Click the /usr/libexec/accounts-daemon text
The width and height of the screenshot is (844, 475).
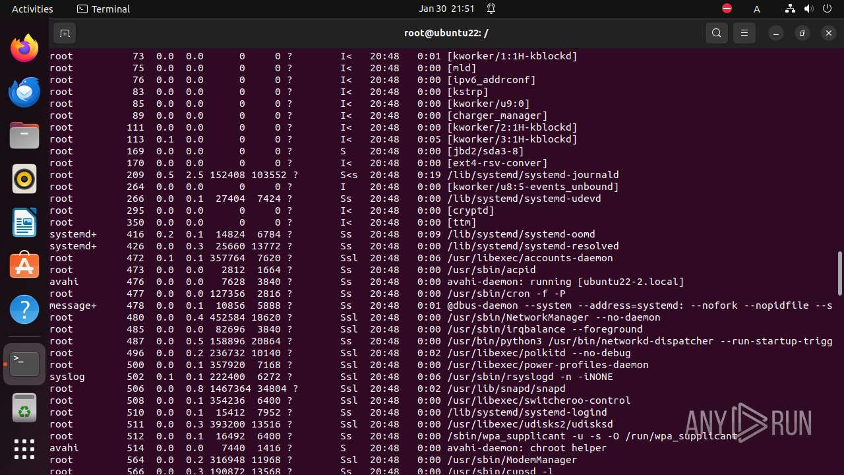coord(530,258)
